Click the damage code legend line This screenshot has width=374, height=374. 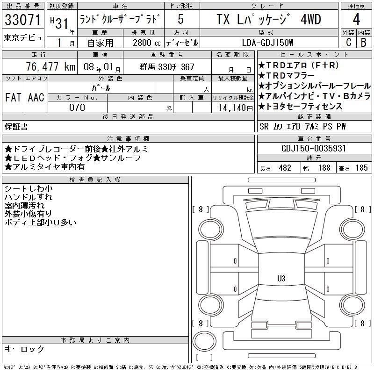click(x=180, y=367)
